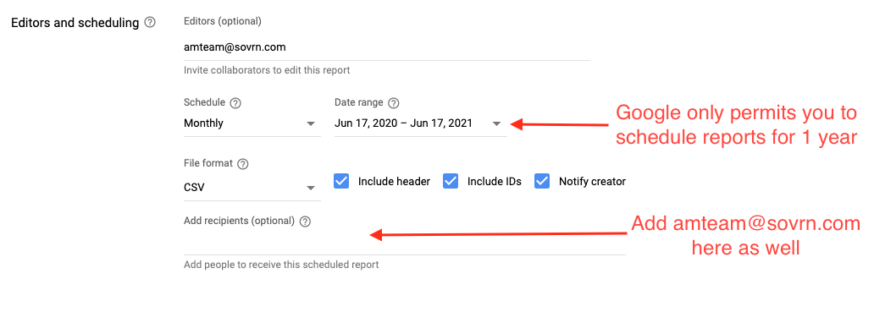874x312 pixels.
Task: Show Date range help icon
Action: [x=394, y=103]
